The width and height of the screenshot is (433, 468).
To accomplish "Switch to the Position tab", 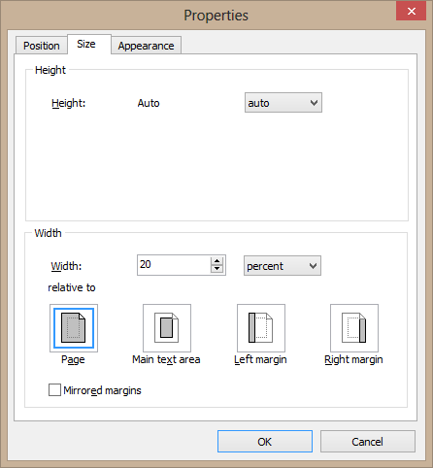I will 42,46.
